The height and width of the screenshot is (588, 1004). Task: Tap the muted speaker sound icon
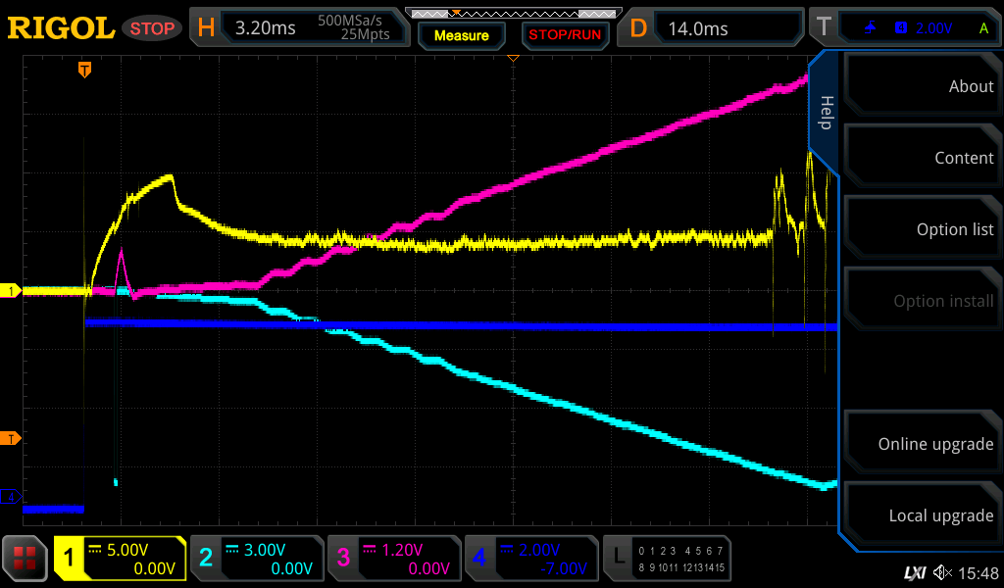tap(942, 572)
